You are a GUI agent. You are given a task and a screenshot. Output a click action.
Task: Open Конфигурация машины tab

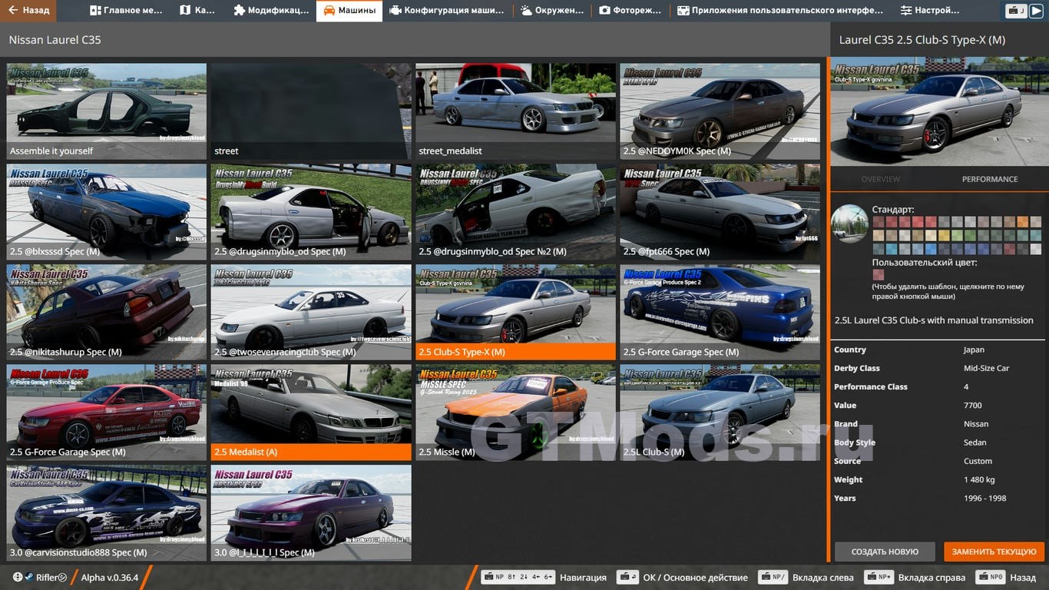[x=447, y=11]
